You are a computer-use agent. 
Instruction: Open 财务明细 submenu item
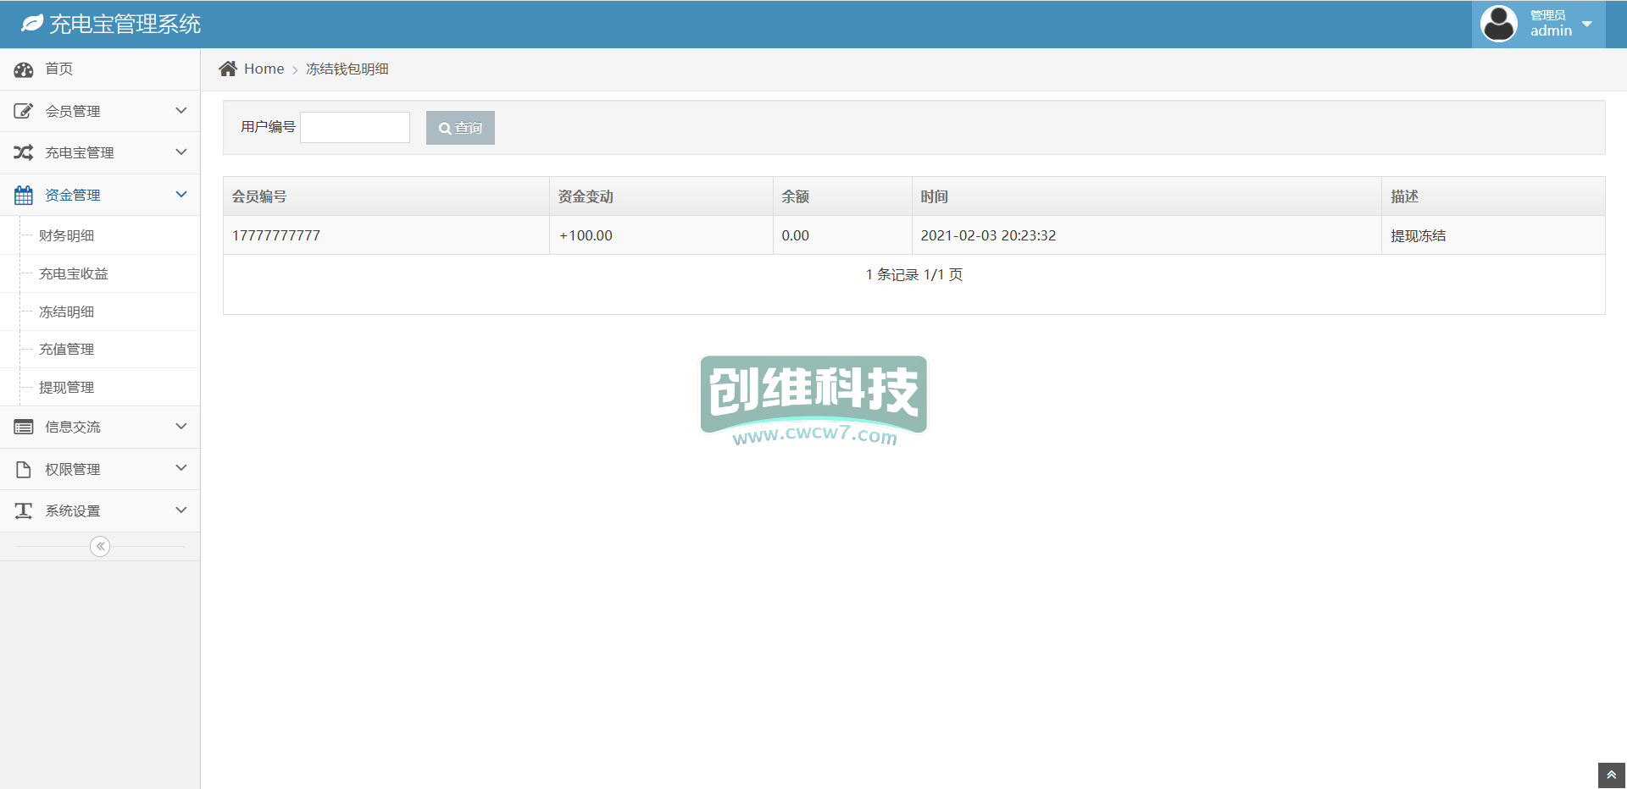point(67,235)
